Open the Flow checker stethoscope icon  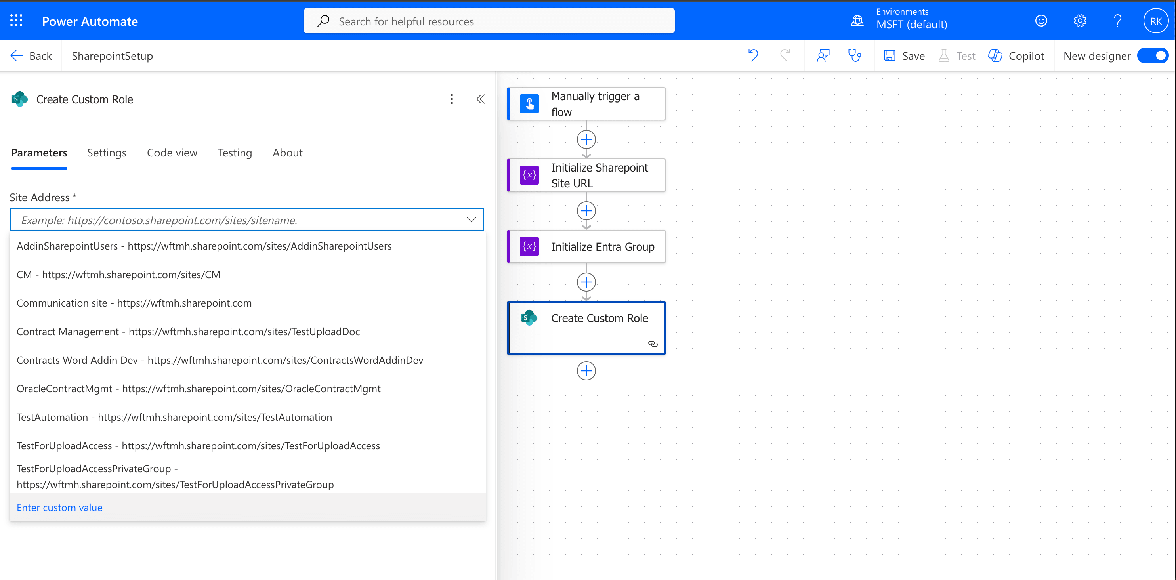tap(854, 56)
